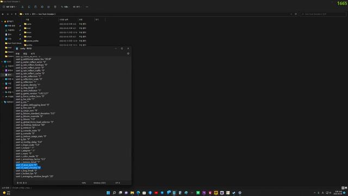
Task: Click the Rename icon in Explorer toolbar
Action: coord(42,7)
